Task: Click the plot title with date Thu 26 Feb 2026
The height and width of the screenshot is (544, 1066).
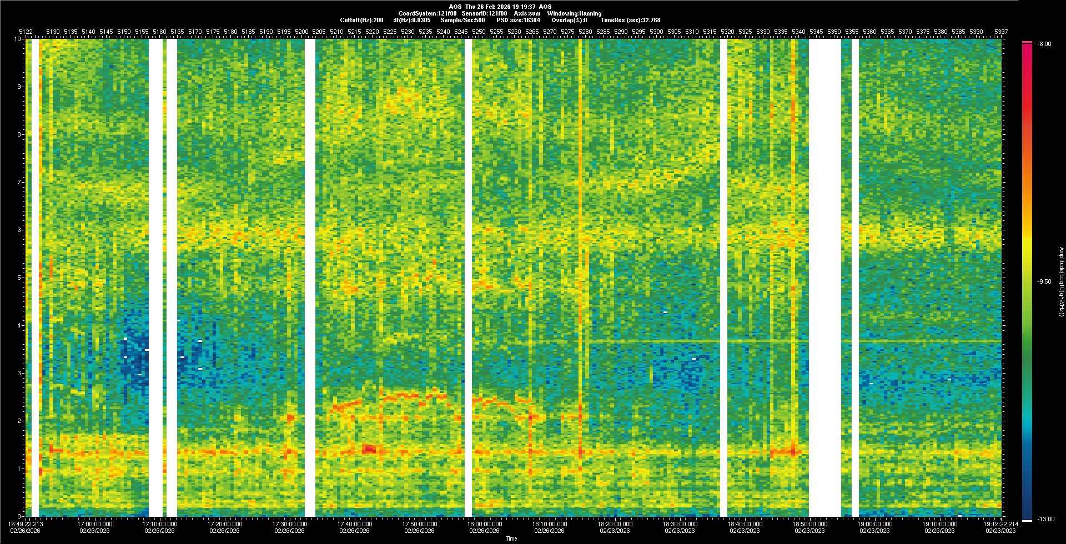Action: coord(500,7)
